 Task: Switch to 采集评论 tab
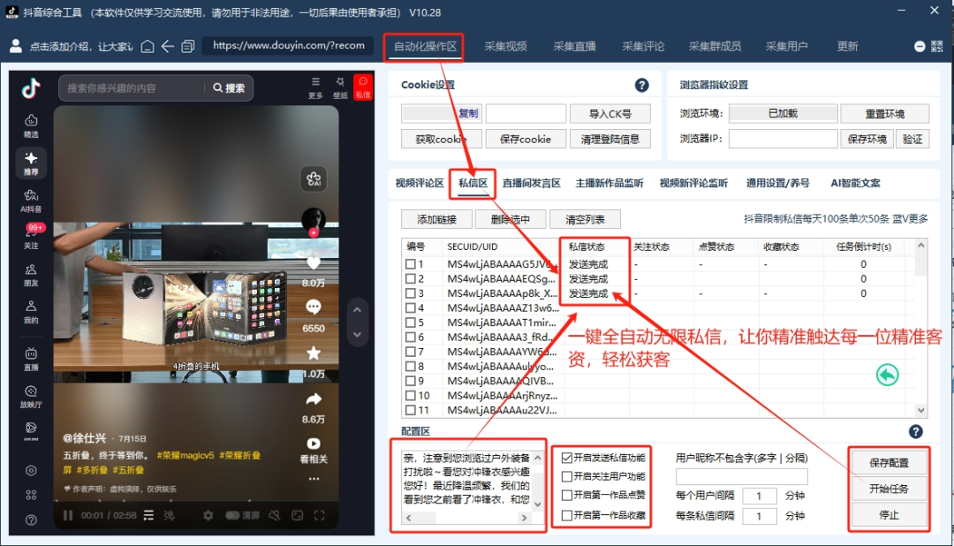(x=643, y=47)
